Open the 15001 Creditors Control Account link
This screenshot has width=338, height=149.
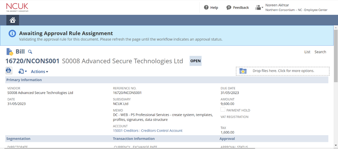pyautogui.click(x=147, y=131)
